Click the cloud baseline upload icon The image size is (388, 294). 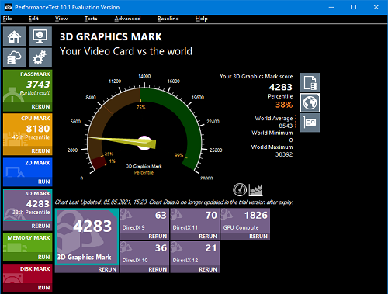(15, 57)
